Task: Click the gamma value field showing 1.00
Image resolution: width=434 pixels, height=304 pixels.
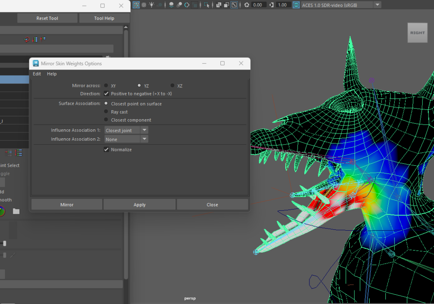Action: [283, 5]
